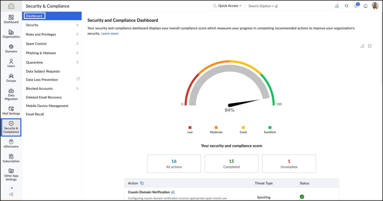Click the icon beside Cousin Domain Verification
The height and width of the screenshot is (201, 383).
coord(173,192)
